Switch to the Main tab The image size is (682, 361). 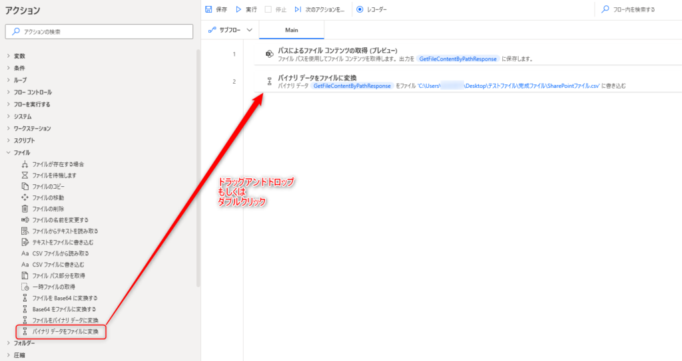(291, 30)
